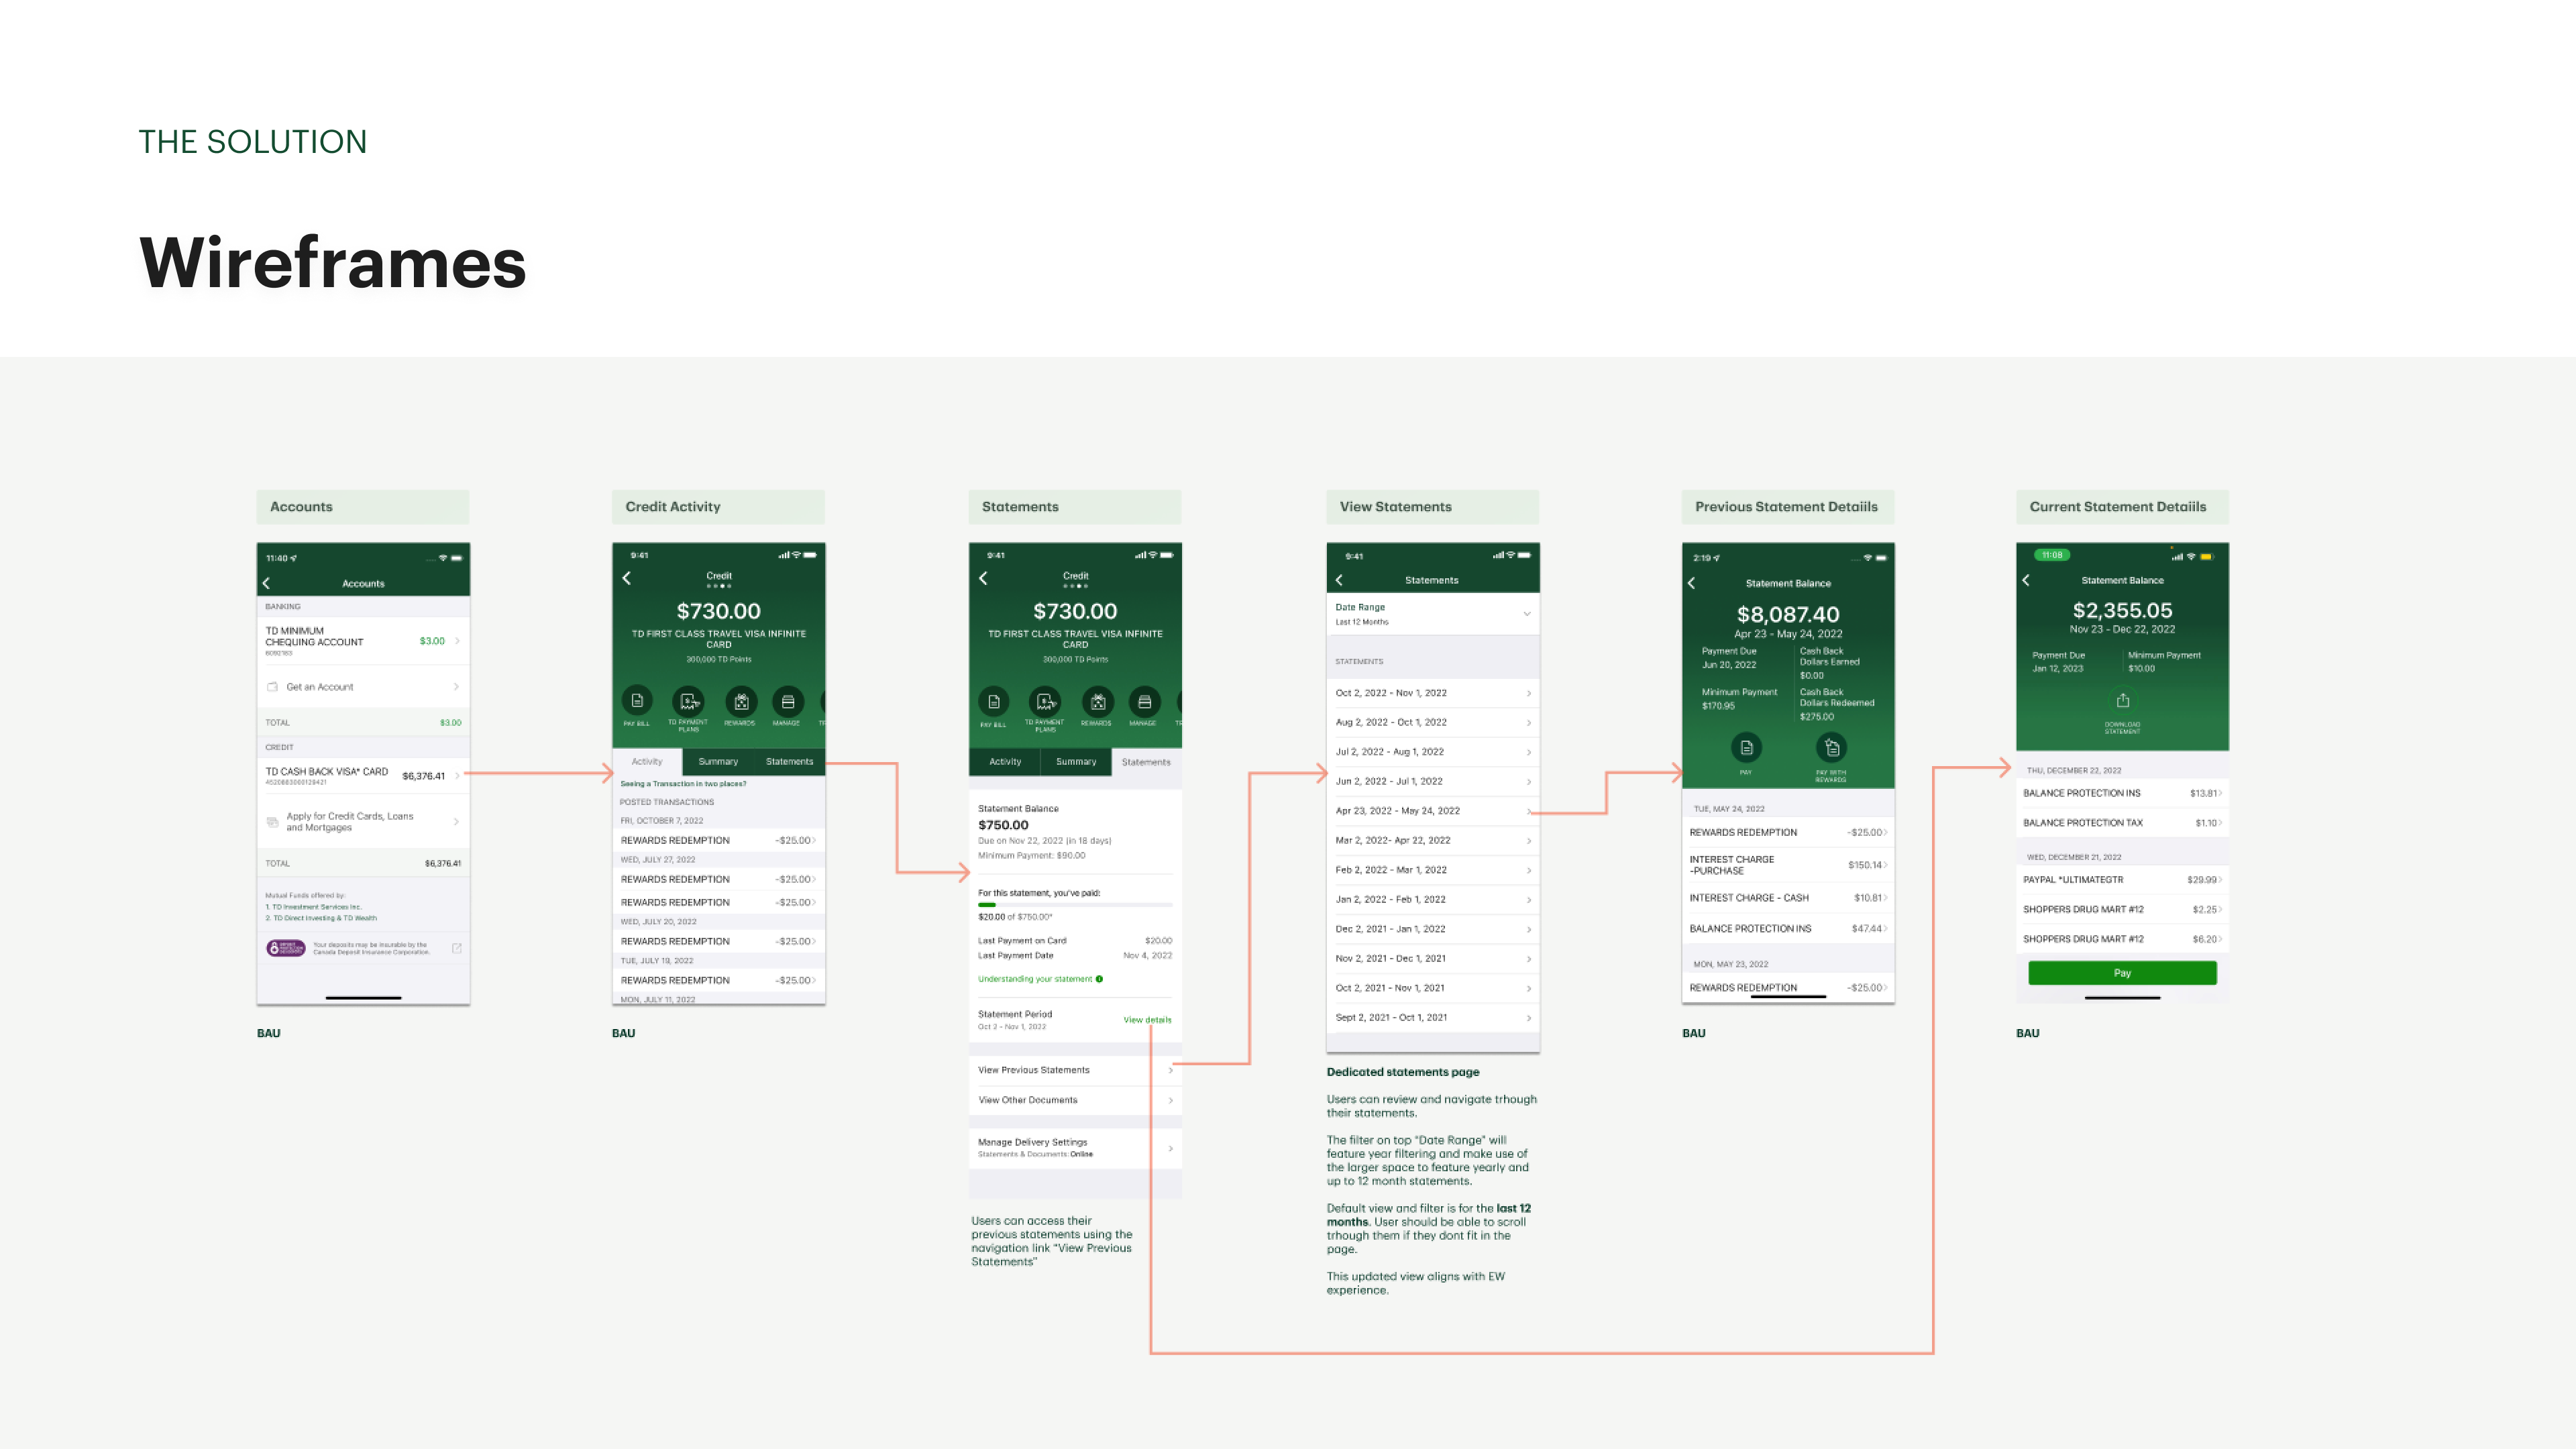Tap round Pay icon on $8,087.40 screen

[1746, 747]
